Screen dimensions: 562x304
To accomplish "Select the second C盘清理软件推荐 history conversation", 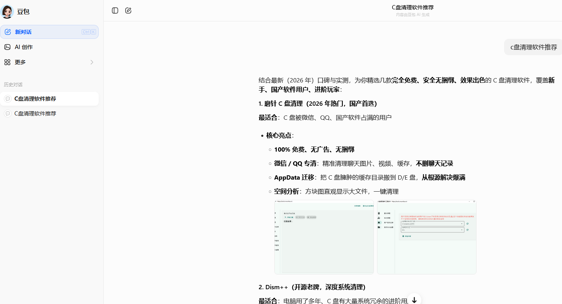I will tap(49, 114).
